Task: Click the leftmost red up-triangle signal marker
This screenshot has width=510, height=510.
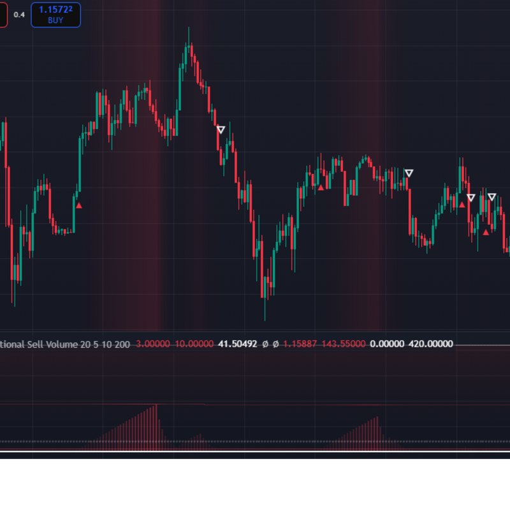Action: [x=79, y=205]
